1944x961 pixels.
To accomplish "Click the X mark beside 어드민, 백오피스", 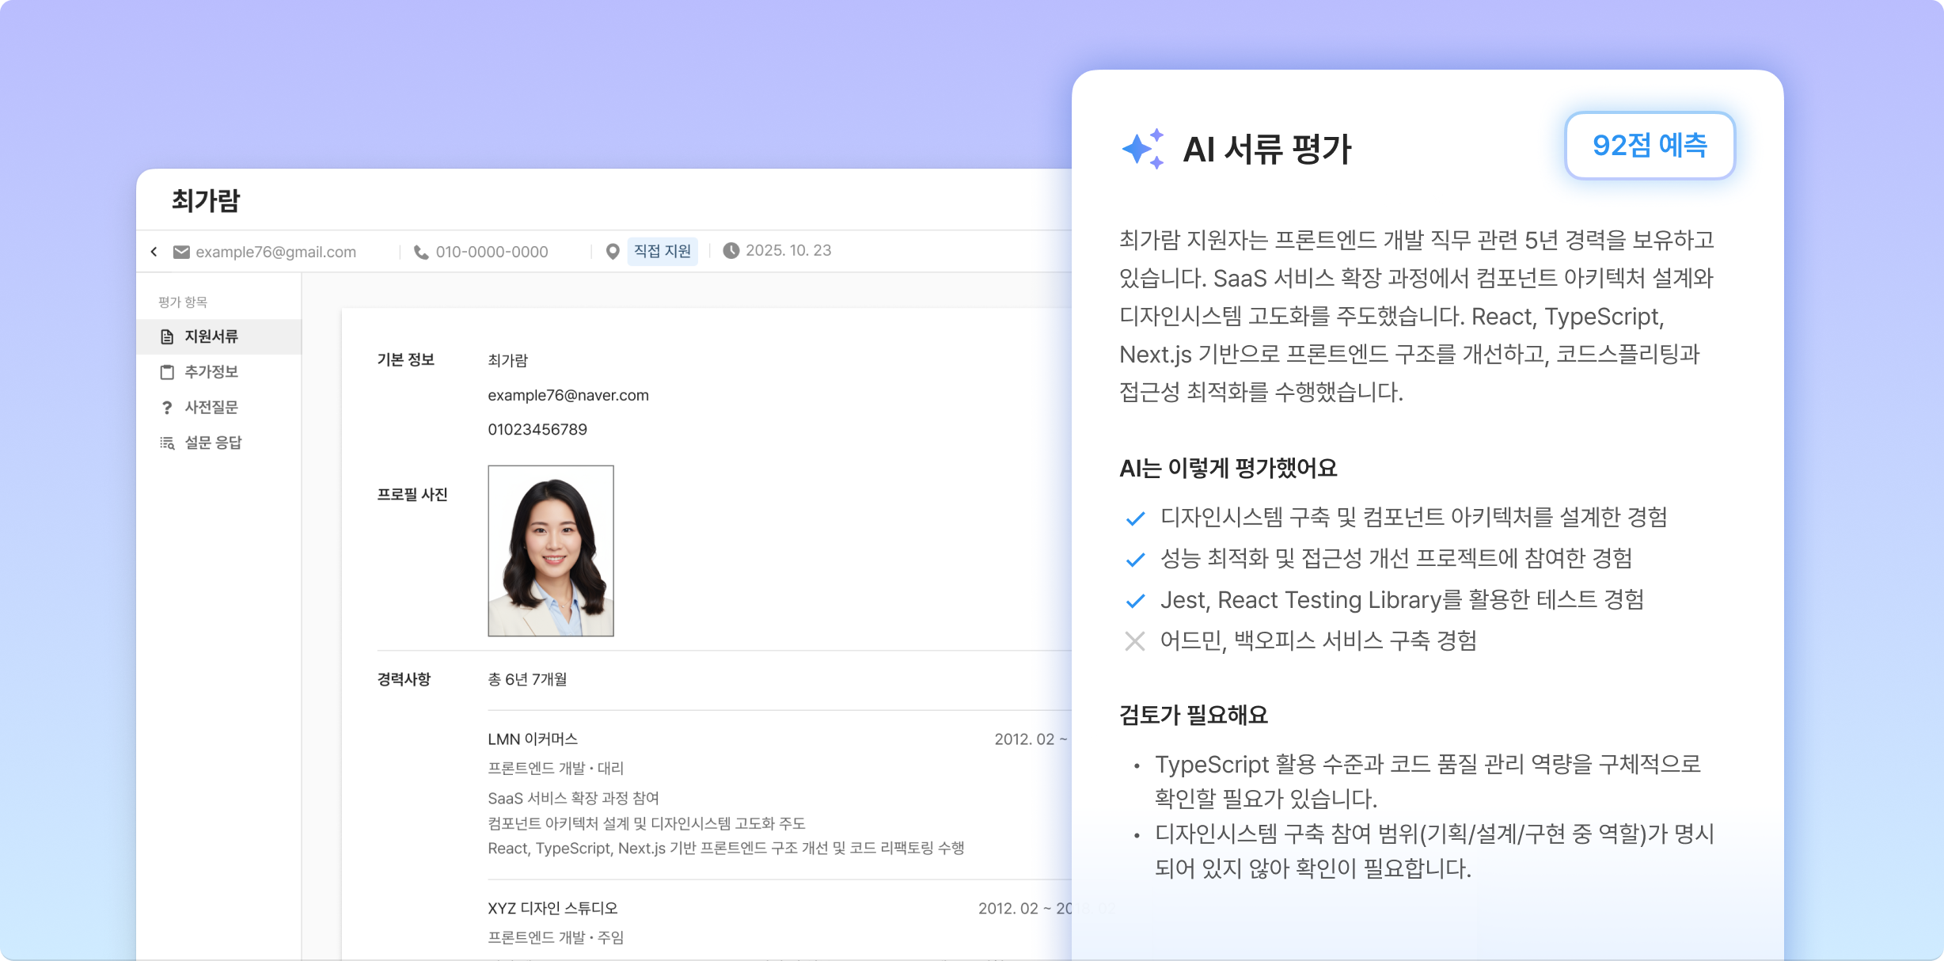I will (1135, 641).
